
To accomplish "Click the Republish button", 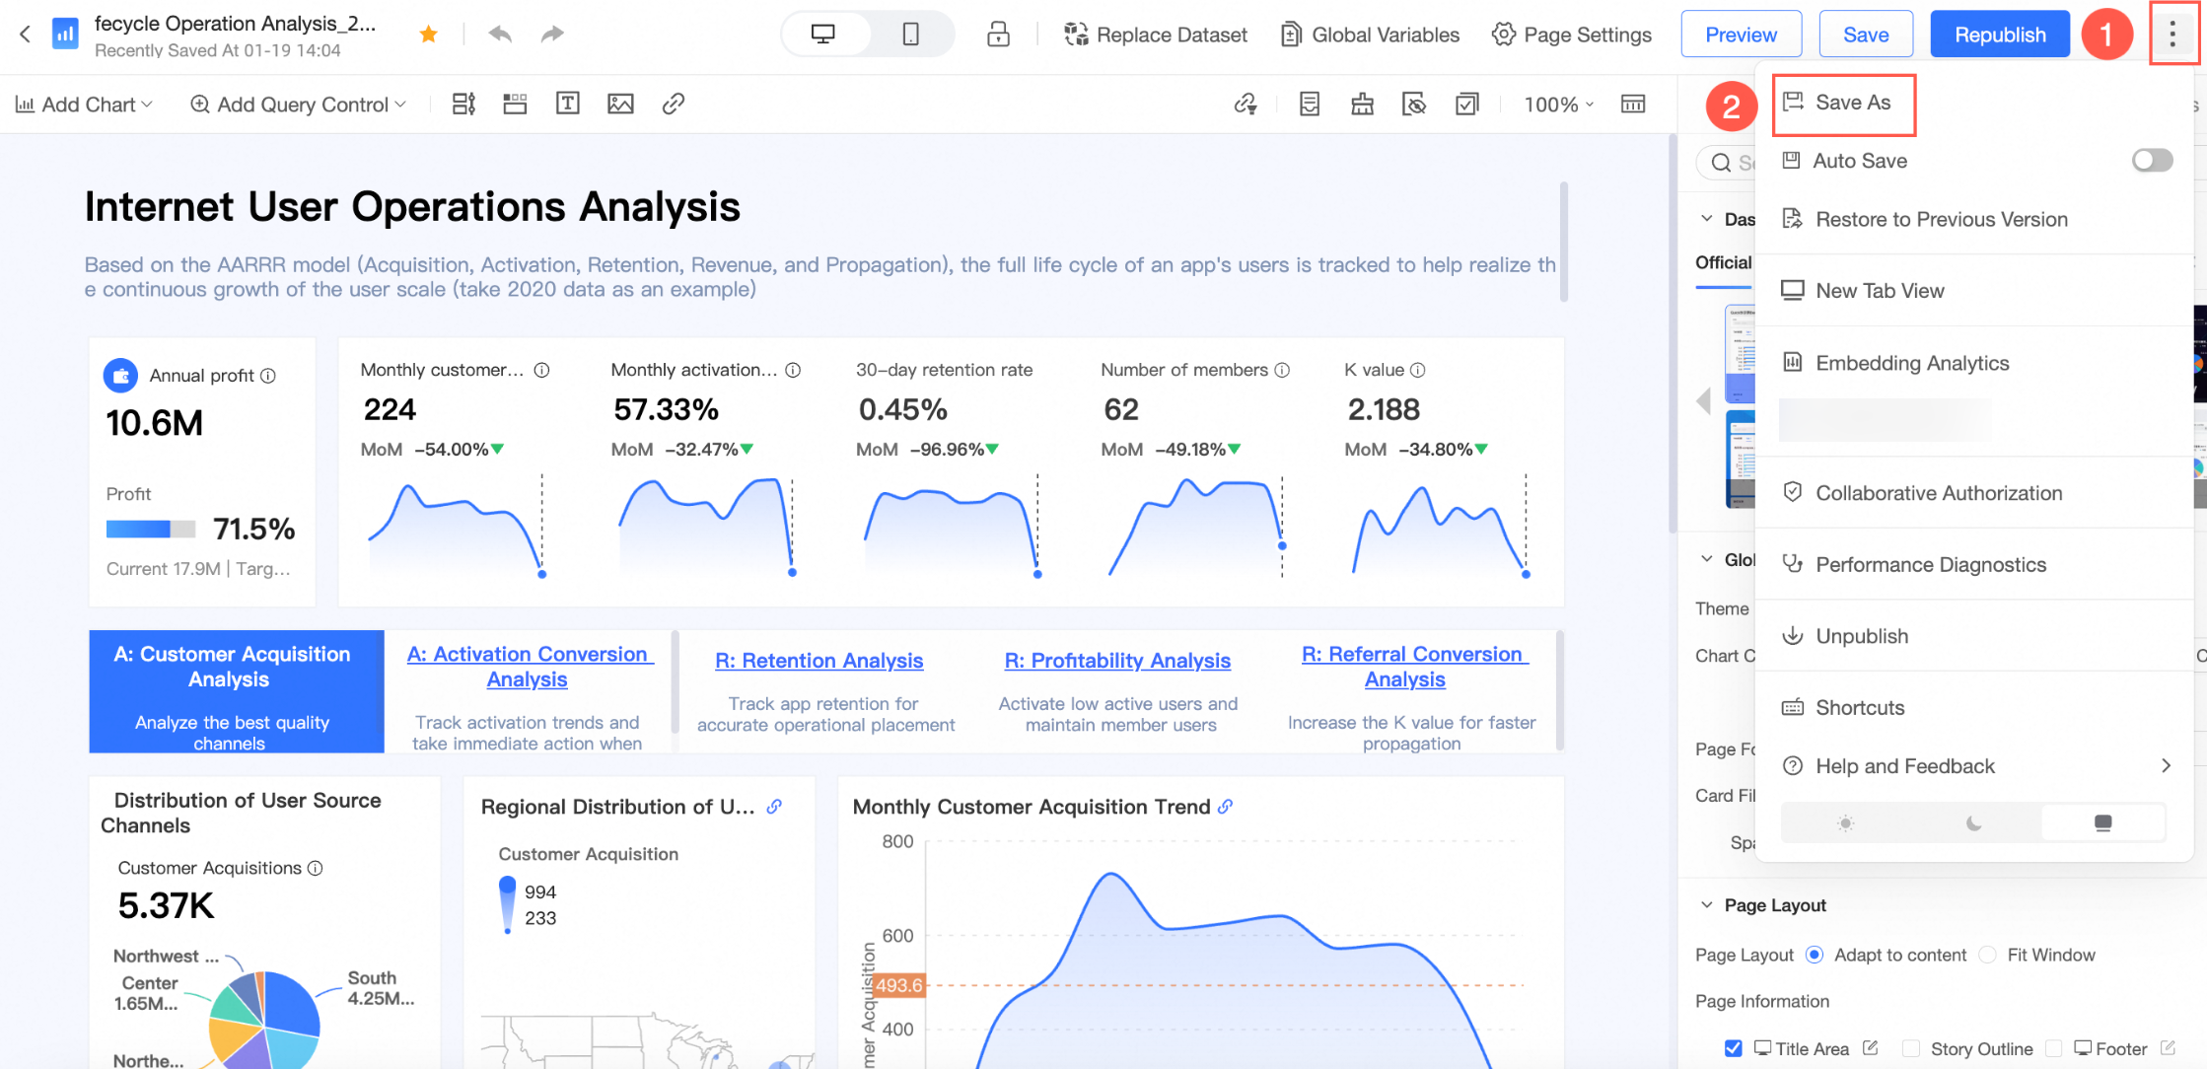I will 1999,35.
